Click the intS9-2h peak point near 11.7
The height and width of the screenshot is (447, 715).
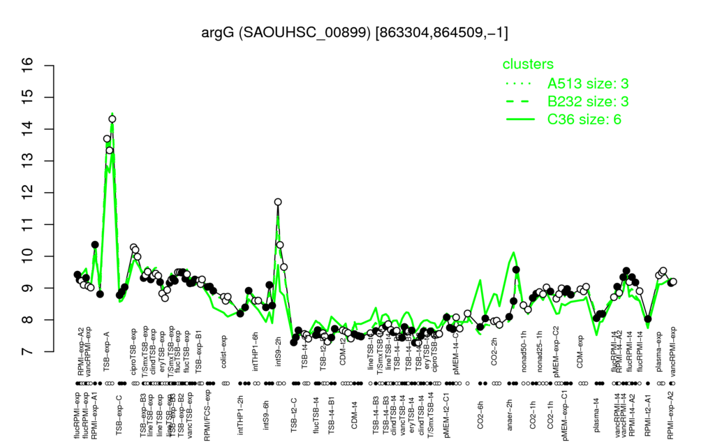tap(278, 202)
